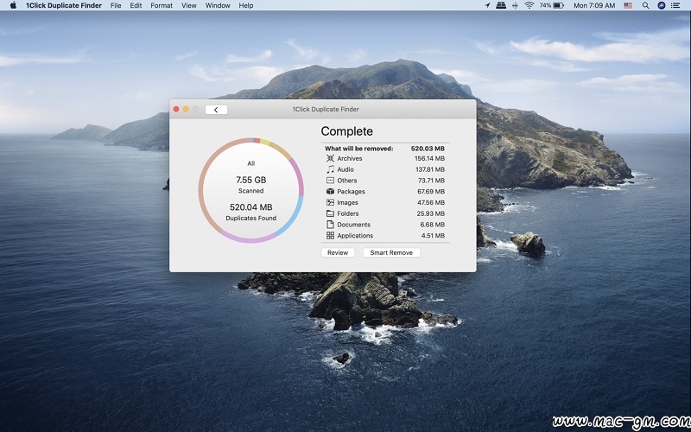691x432 pixels.
Task: Click the Documents page icon
Action: pyautogui.click(x=330, y=225)
